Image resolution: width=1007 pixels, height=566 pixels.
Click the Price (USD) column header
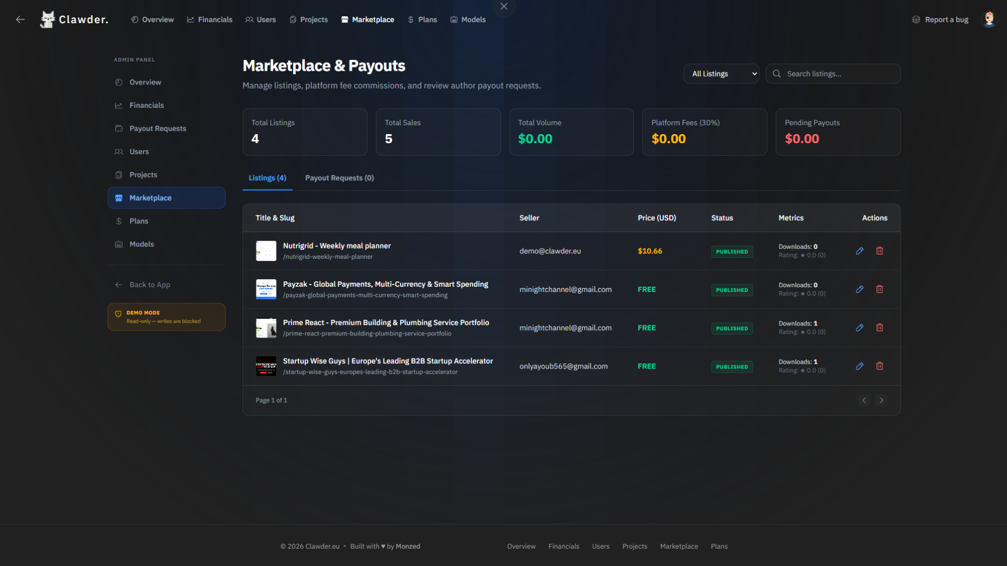(657, 218)
